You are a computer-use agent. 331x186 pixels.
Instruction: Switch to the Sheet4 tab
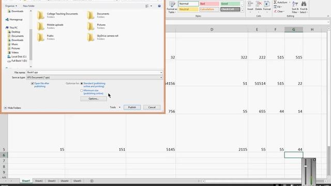click(64, 181)
